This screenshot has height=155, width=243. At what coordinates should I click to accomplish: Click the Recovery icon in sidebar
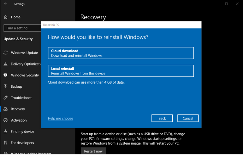(6, 109)
